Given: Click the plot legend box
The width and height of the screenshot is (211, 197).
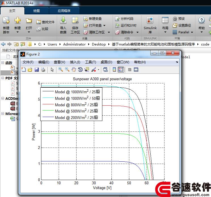Looking at the screenshot, I should pos(71,104).
